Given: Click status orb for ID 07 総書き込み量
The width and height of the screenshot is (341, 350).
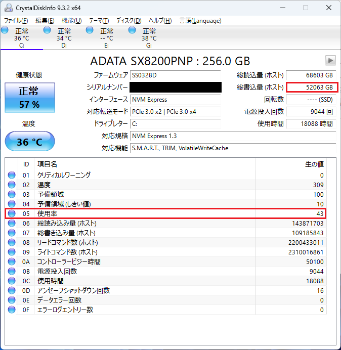Looking at the screenshot, I should [12, 233].
